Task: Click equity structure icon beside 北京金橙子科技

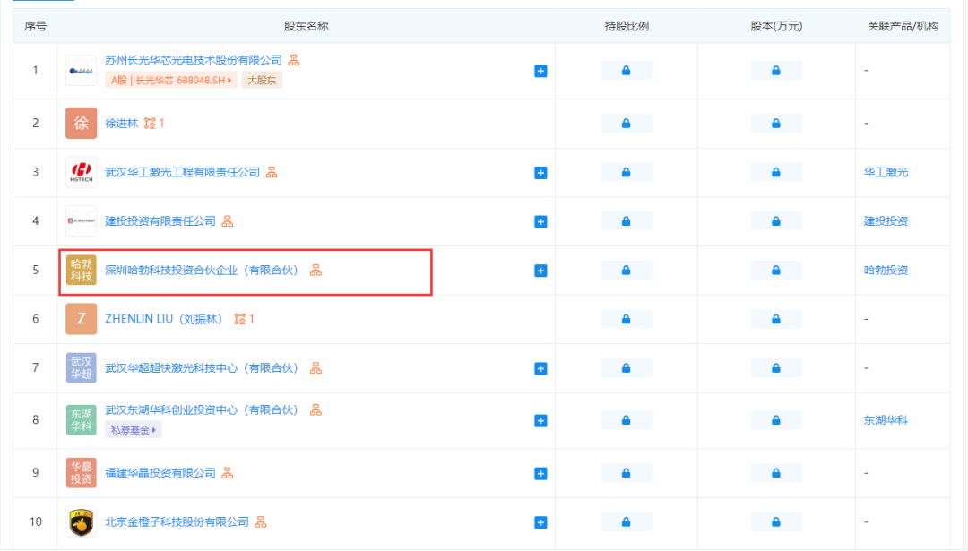Action: pos(261,522)
